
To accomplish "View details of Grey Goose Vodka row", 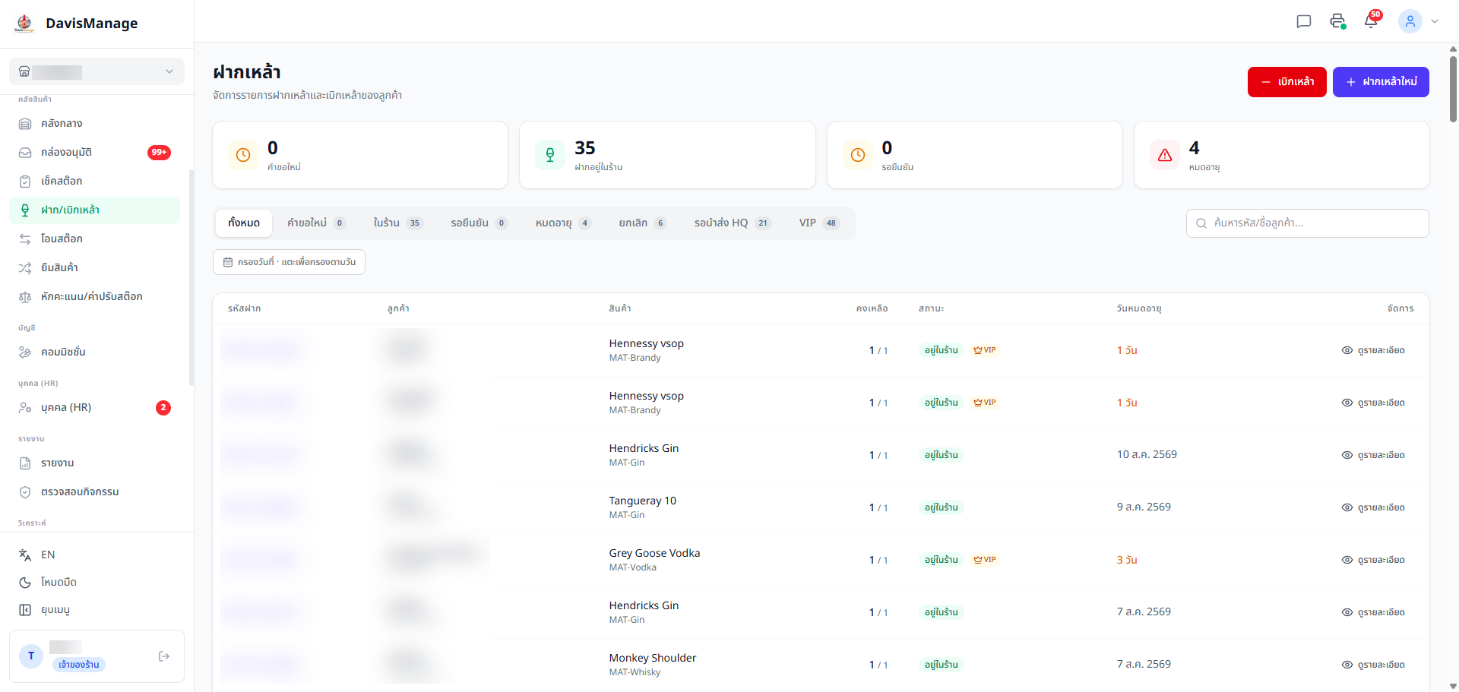I will coord(1373,560).
